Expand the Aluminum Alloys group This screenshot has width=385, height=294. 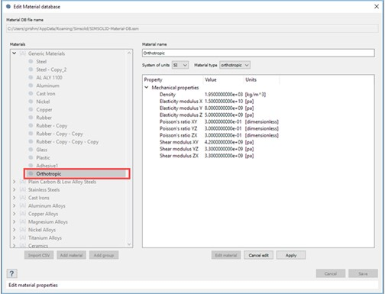coord(15,205)
